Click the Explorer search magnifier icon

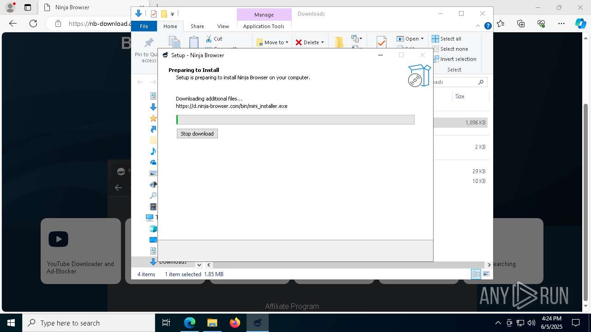(x=481, y=82)
